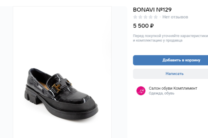Click the и комплектацию у продавца line
208x138 pixels.
[x=158, y=40]
